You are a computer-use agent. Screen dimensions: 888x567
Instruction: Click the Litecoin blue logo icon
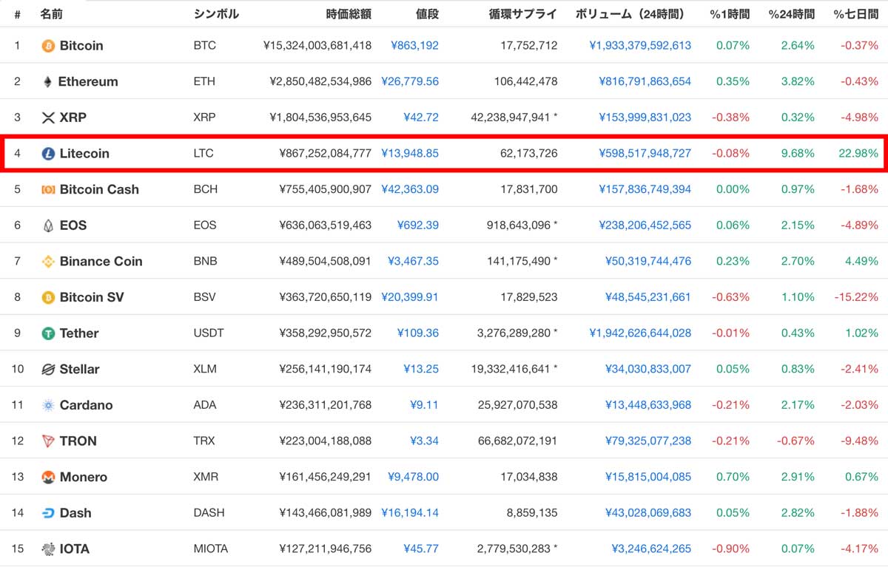click(x=48, y=154)
